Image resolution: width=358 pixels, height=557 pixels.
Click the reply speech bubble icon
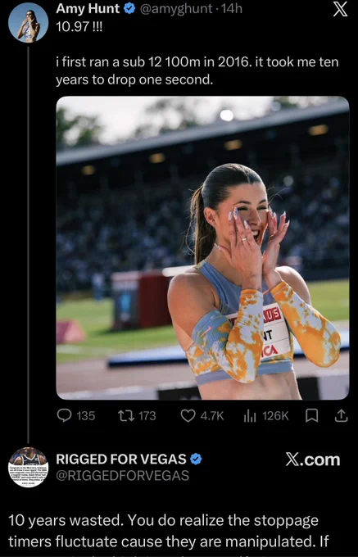click(64, 415)
